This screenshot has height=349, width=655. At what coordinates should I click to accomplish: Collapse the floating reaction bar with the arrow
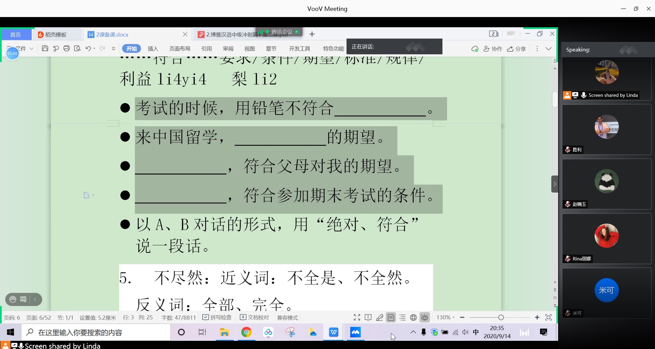click(35, 299)
